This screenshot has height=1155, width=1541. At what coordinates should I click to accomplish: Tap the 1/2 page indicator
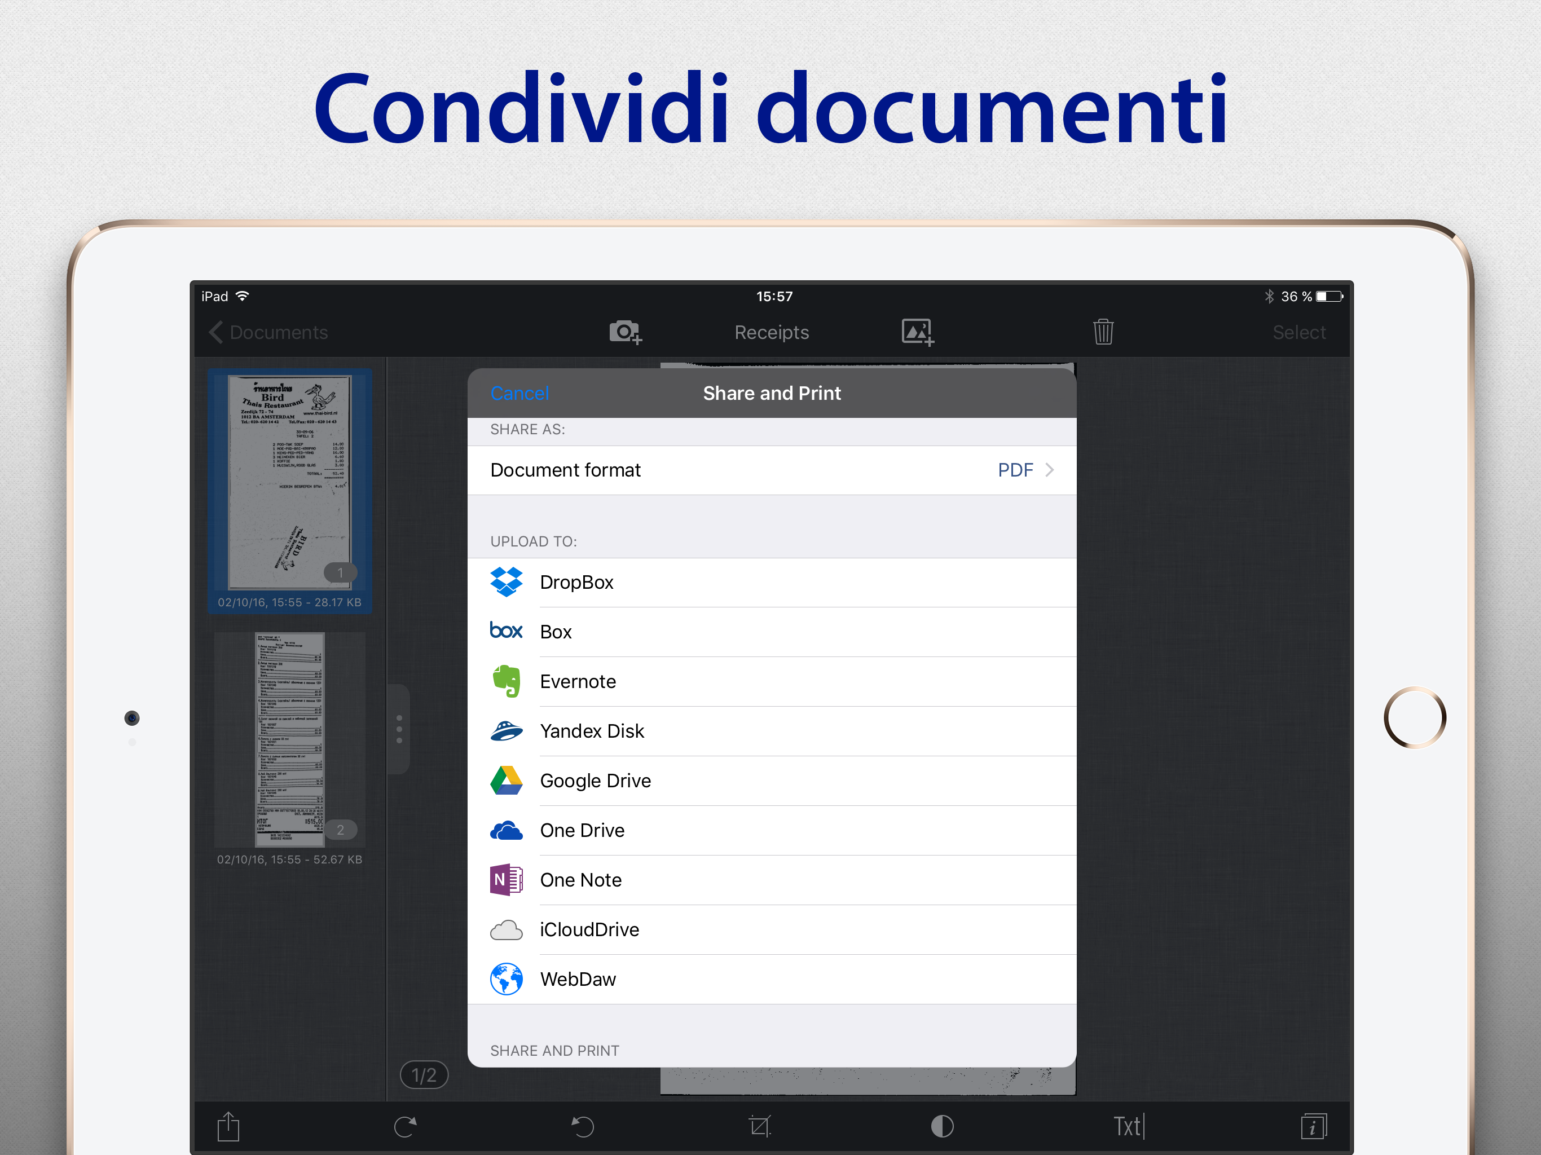pyautogui.click(x=424, y=1075)
